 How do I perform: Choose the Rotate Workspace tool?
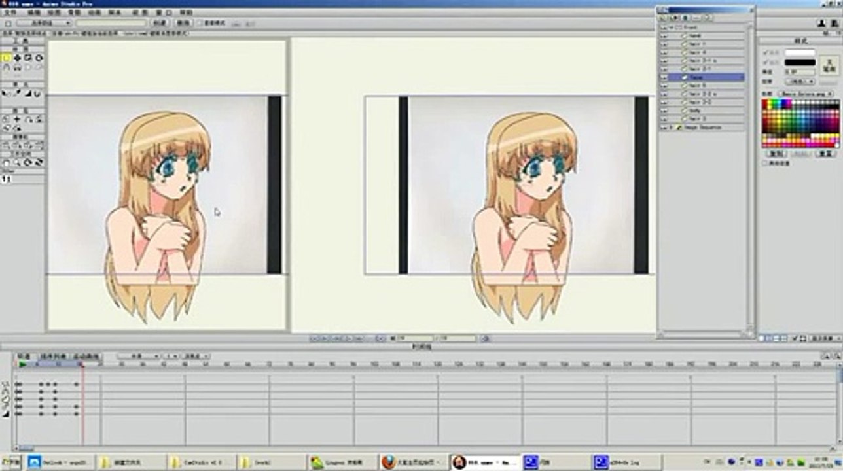(x=27, y=163)
